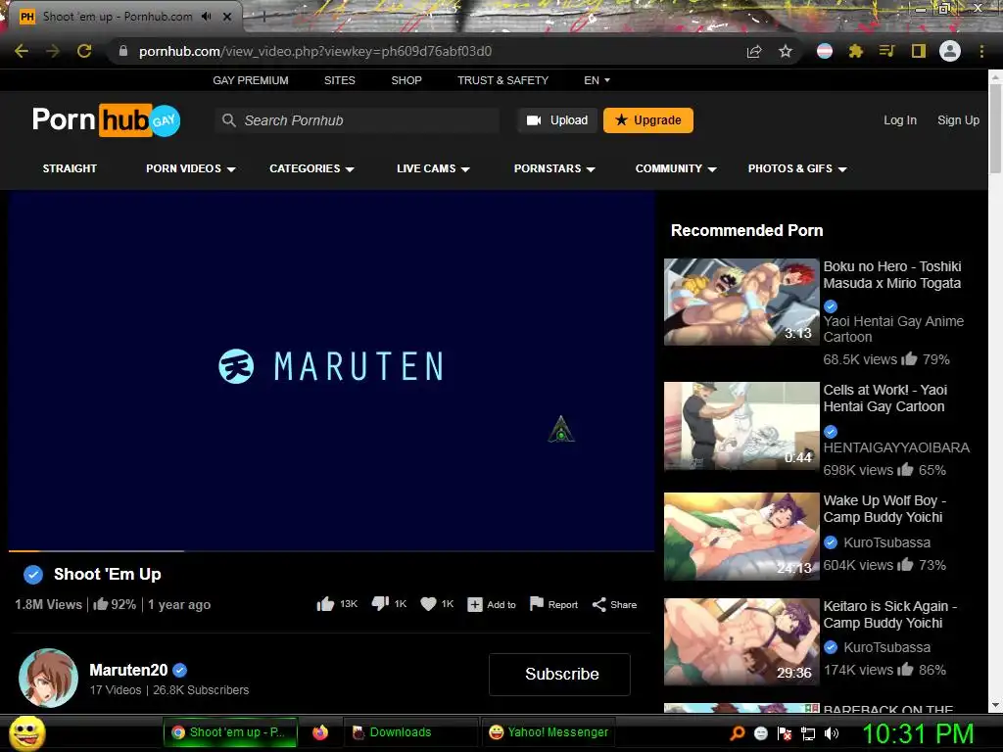Click the browser forward arrow
This screenshot has width=1003, height=752.
pyautogui.click(x=53, y=51)
